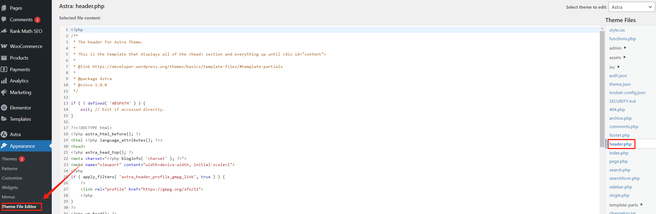Open functions.php in Theme Files
Image resolution: width=656 pixels, height=214 pixels.
tap(622, 39)
